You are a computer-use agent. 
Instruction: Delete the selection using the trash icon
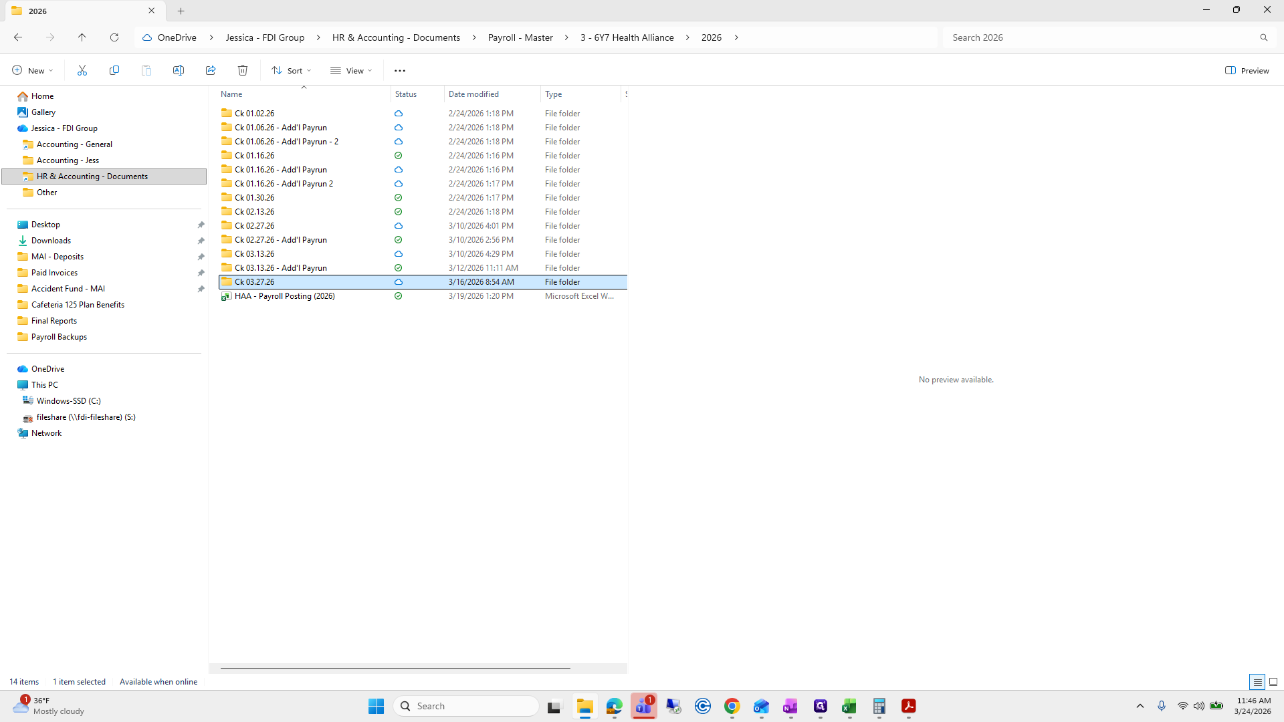click(x=242, y=70)
